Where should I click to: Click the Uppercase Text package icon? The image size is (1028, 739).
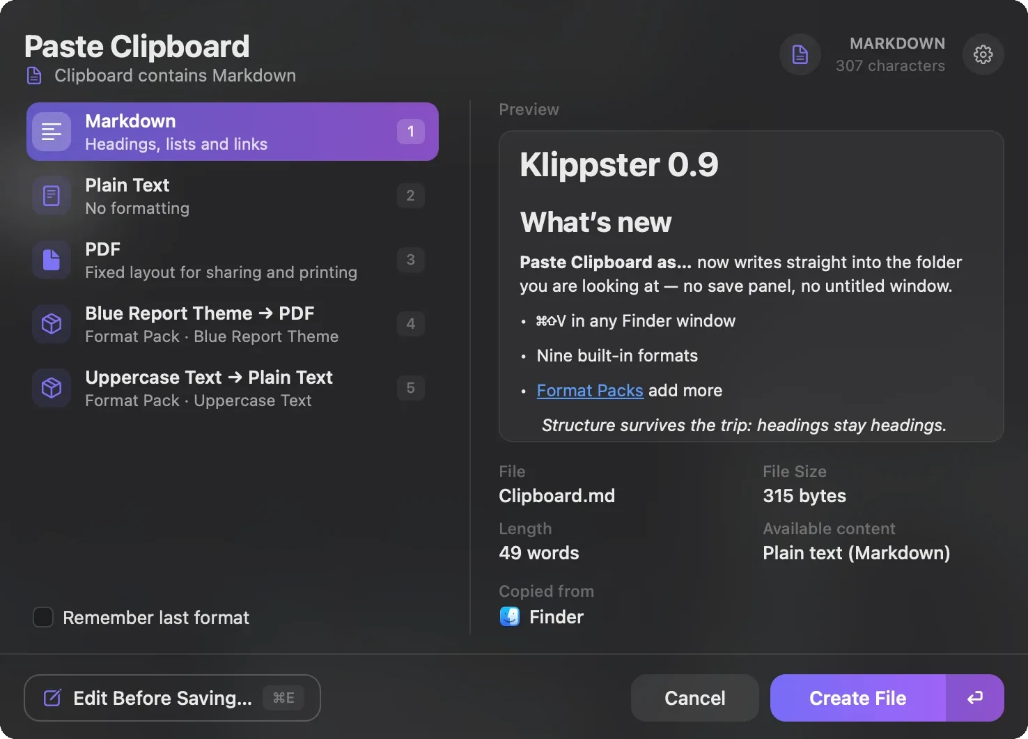(x=52, y=388)
